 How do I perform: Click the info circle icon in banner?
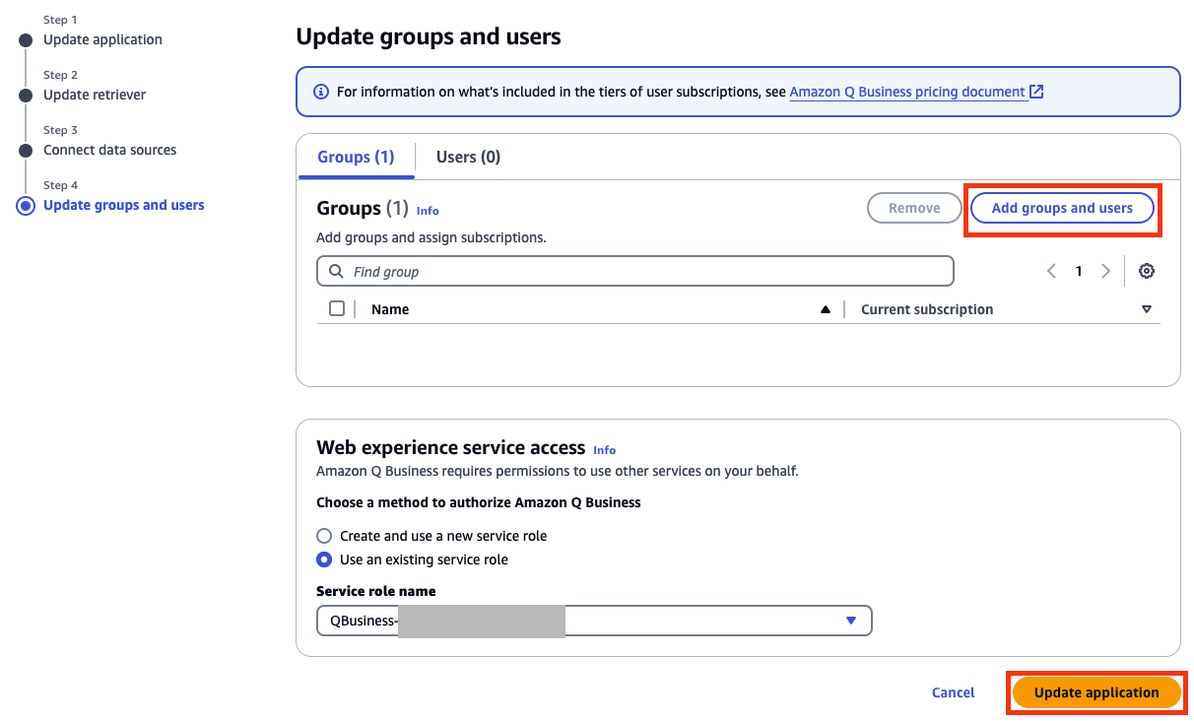tap(320, 92)
